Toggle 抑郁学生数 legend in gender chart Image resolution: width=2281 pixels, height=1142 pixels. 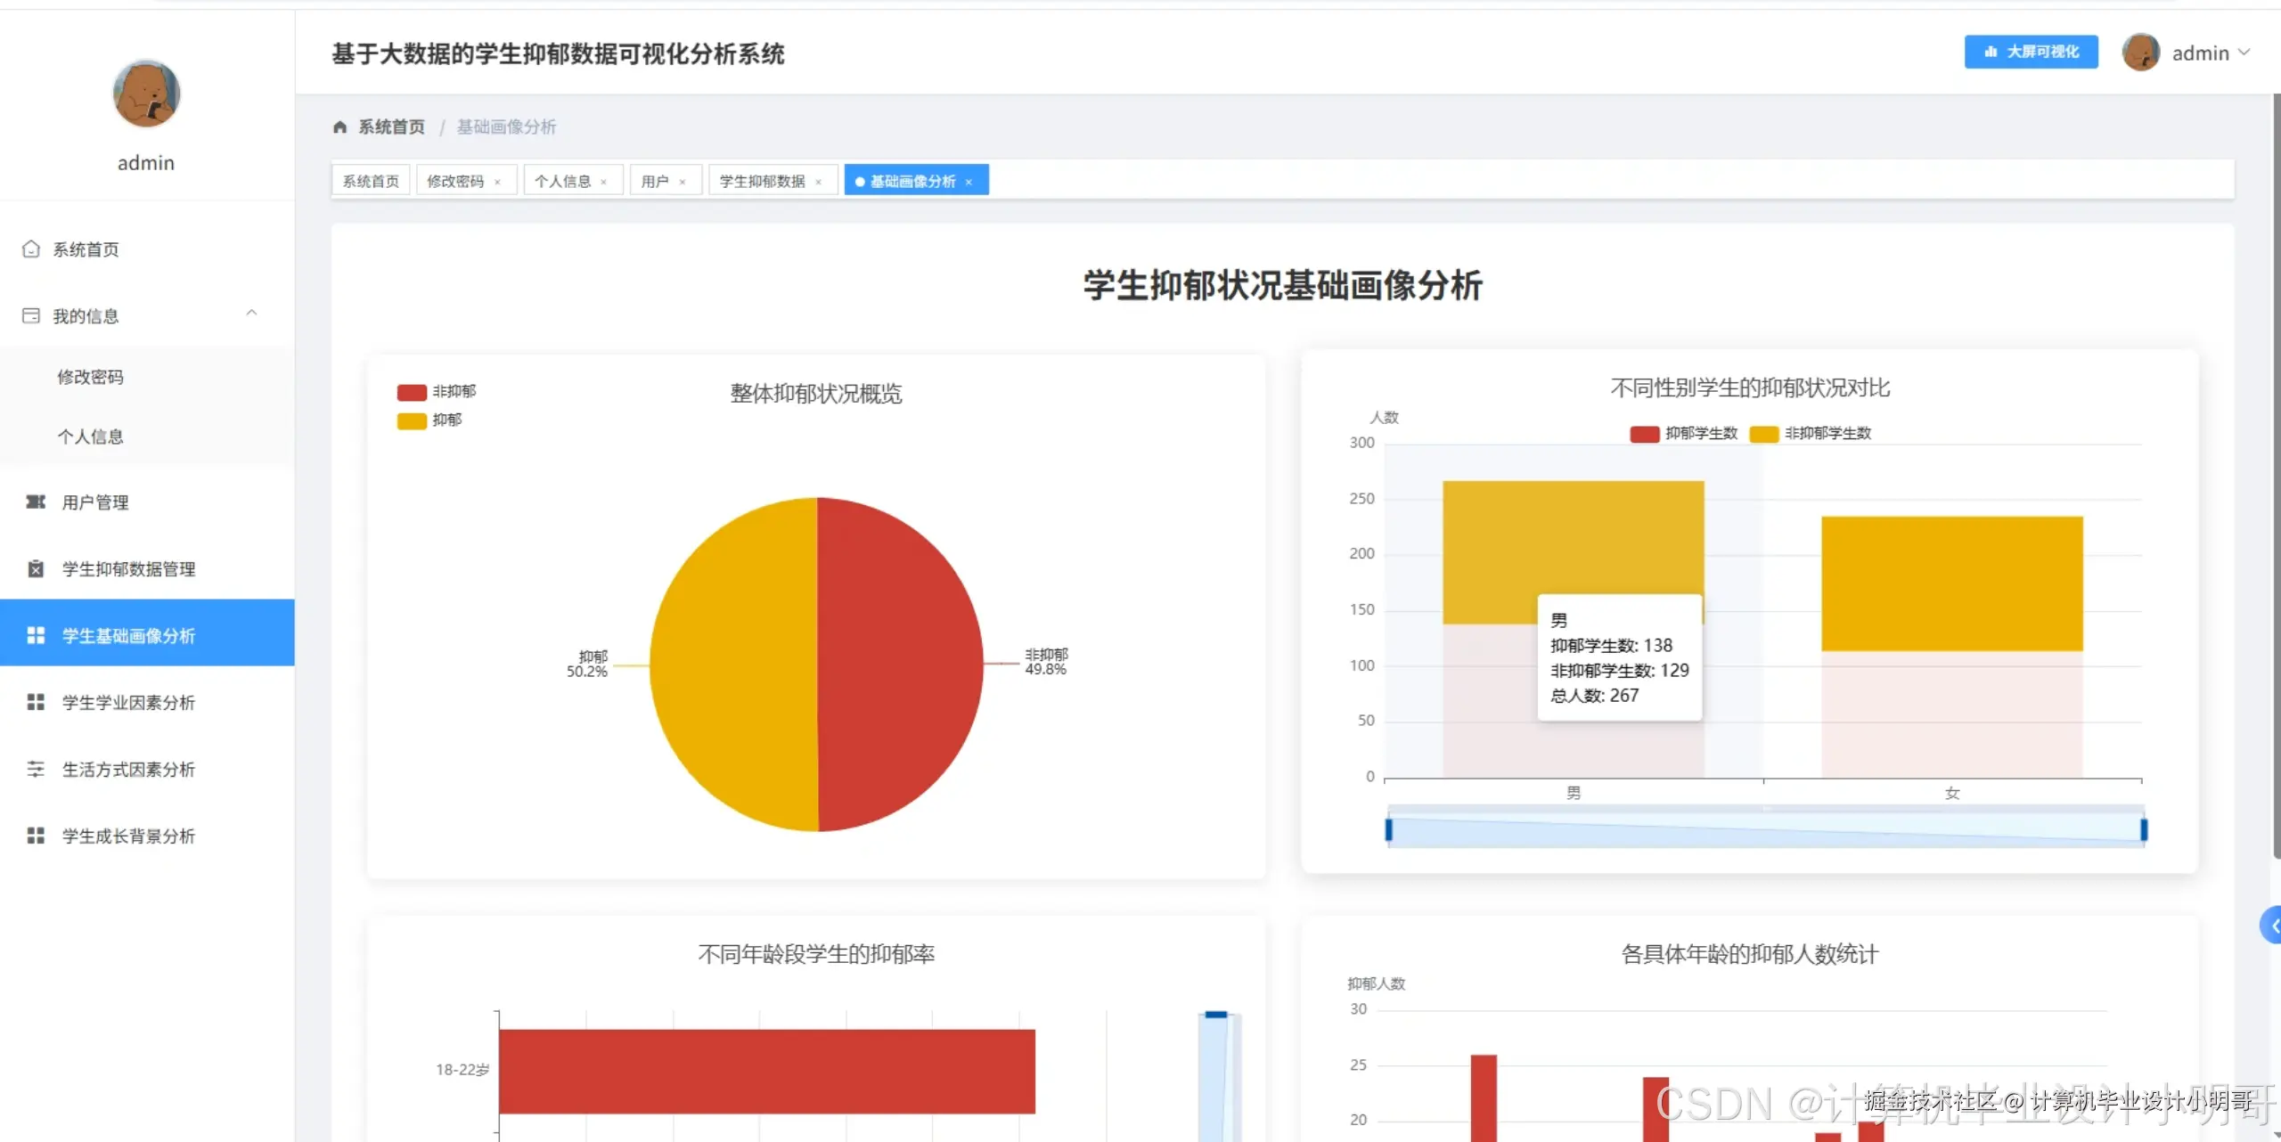click(x=1644, y=434)
